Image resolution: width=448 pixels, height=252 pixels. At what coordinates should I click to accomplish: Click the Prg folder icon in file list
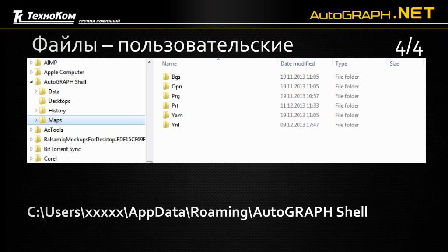[x=166, y=96]
